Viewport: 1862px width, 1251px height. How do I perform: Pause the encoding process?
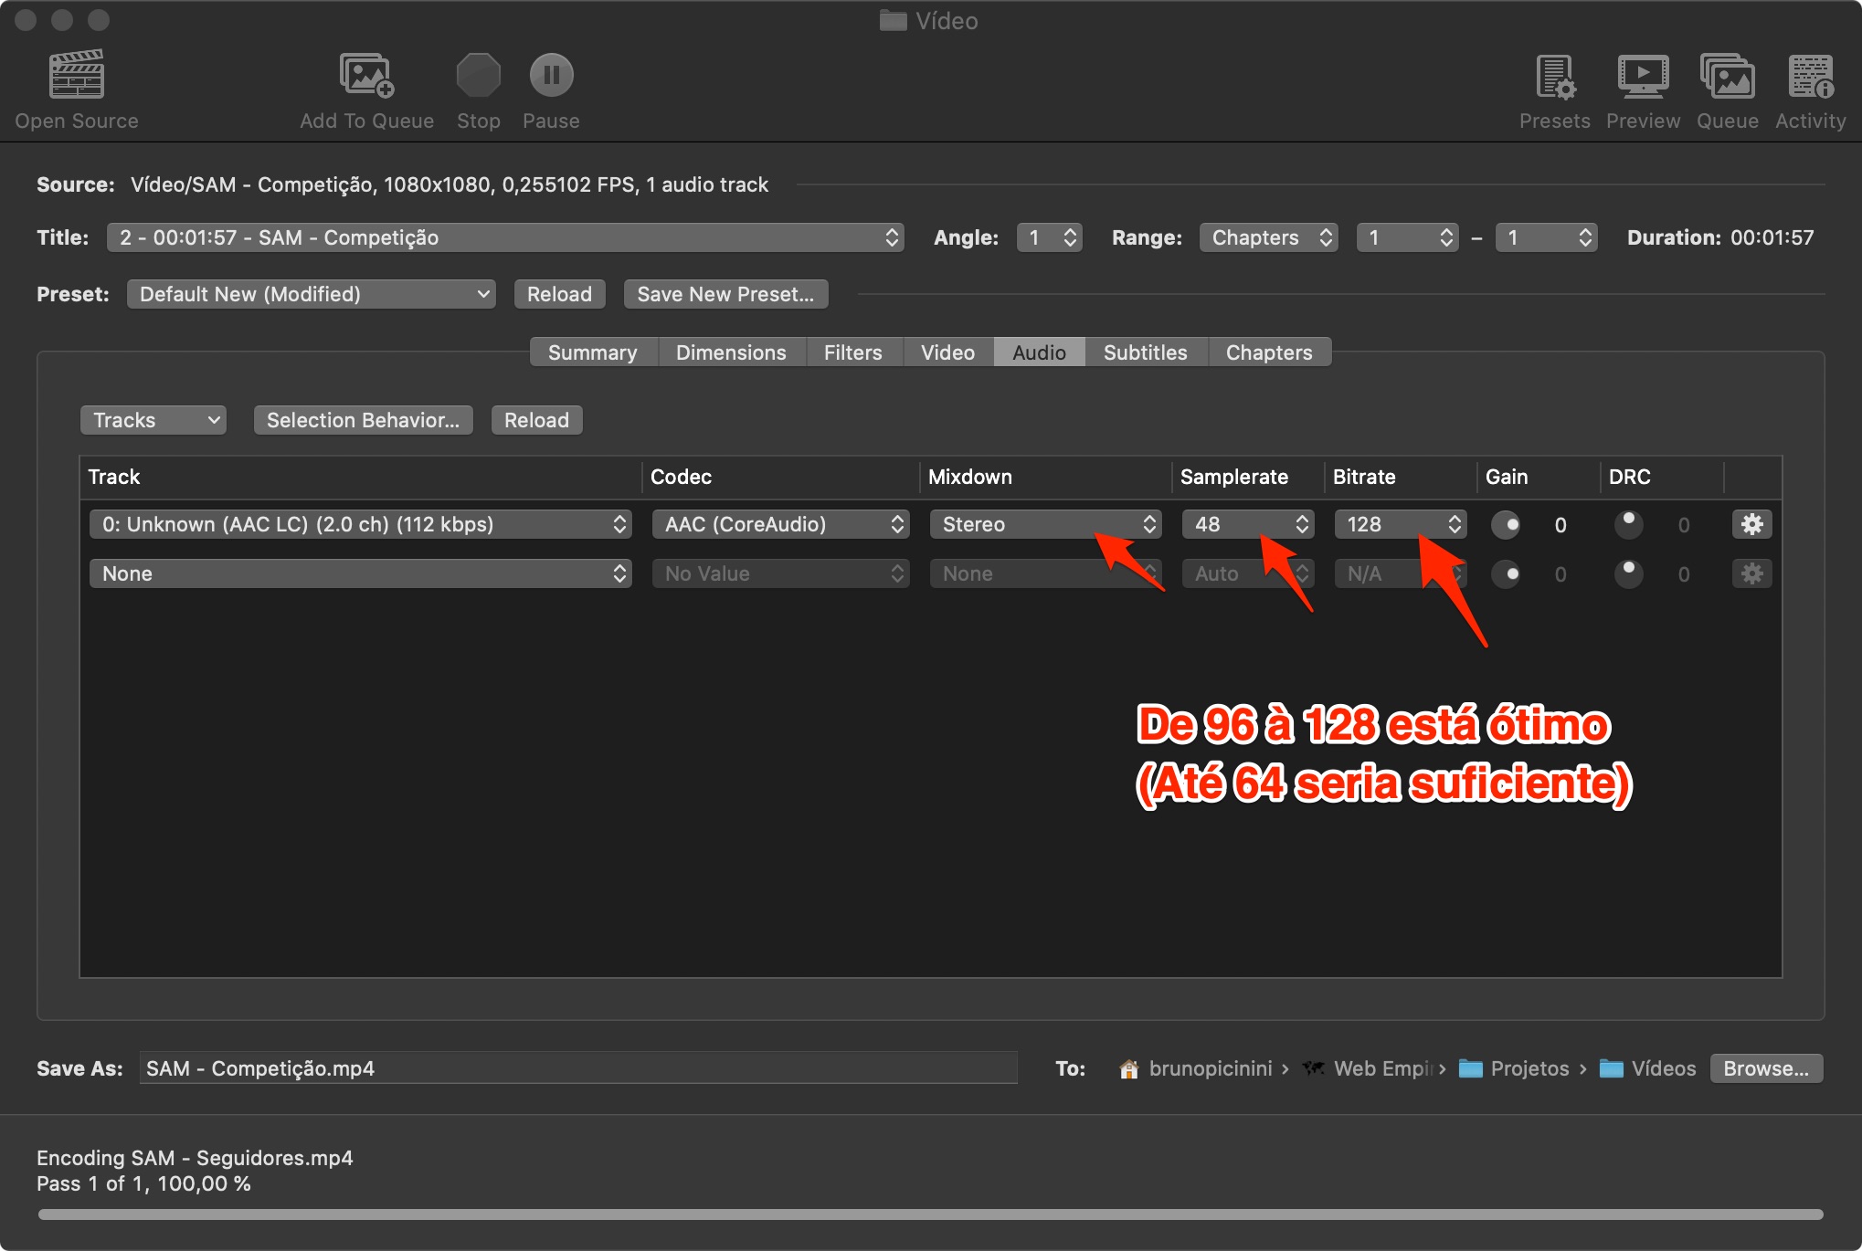(x=551, y=75)
